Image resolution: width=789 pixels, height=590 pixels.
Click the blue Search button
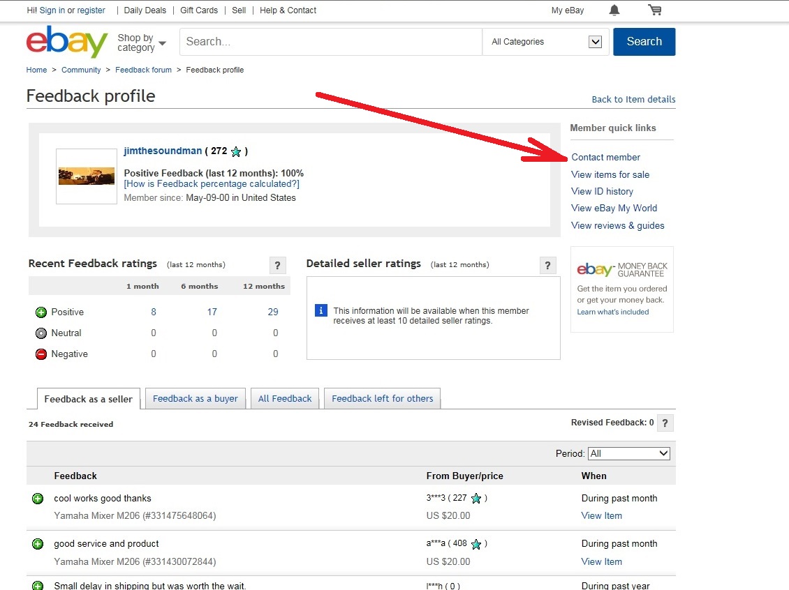tap(644, 42)
